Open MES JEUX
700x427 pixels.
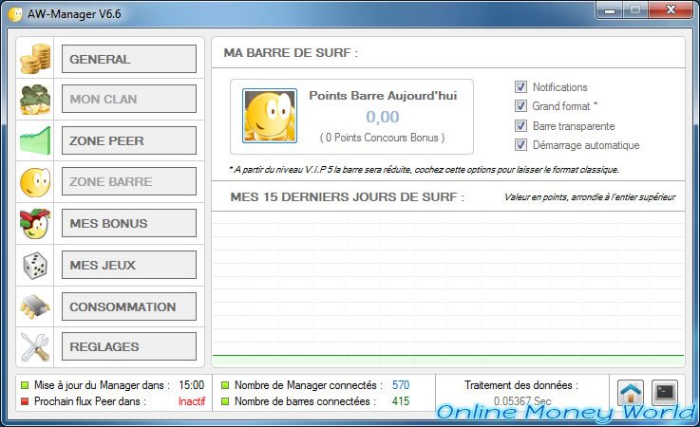click(129, 265)
